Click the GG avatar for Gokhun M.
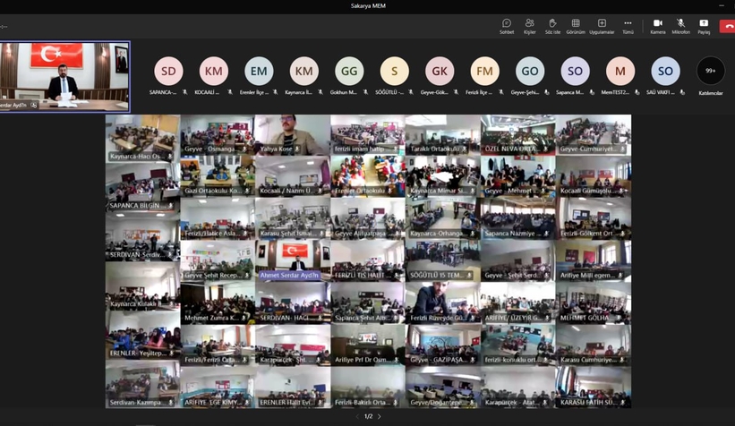The image size is (735, 426). pyautogui.click(x=349, y=72)
